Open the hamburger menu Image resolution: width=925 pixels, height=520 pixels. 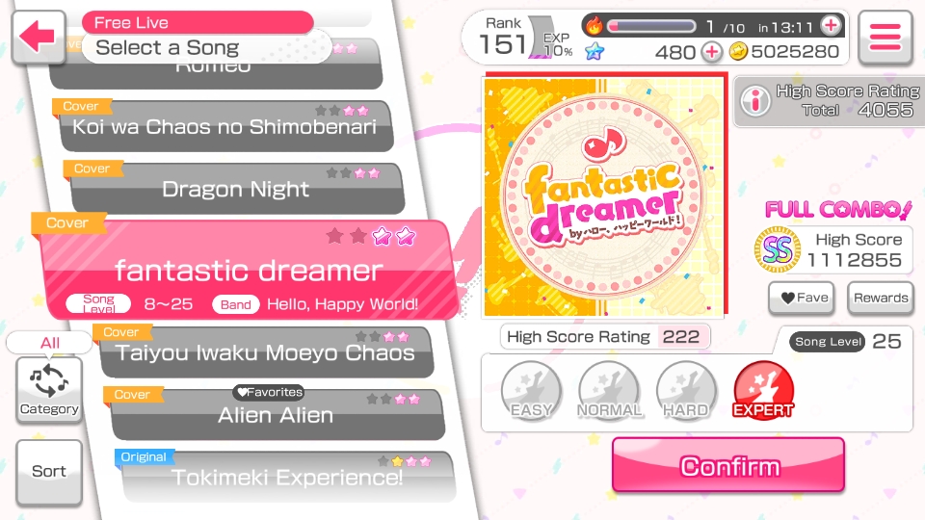pos(885,37)
